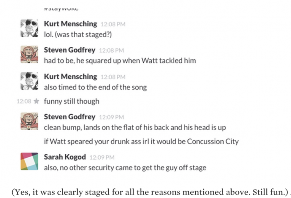Image resolution: width=291 pixels, height=198 pixels.
Task: Click 12:08 PM timestamp on "had to be" message
Action: 111,51
